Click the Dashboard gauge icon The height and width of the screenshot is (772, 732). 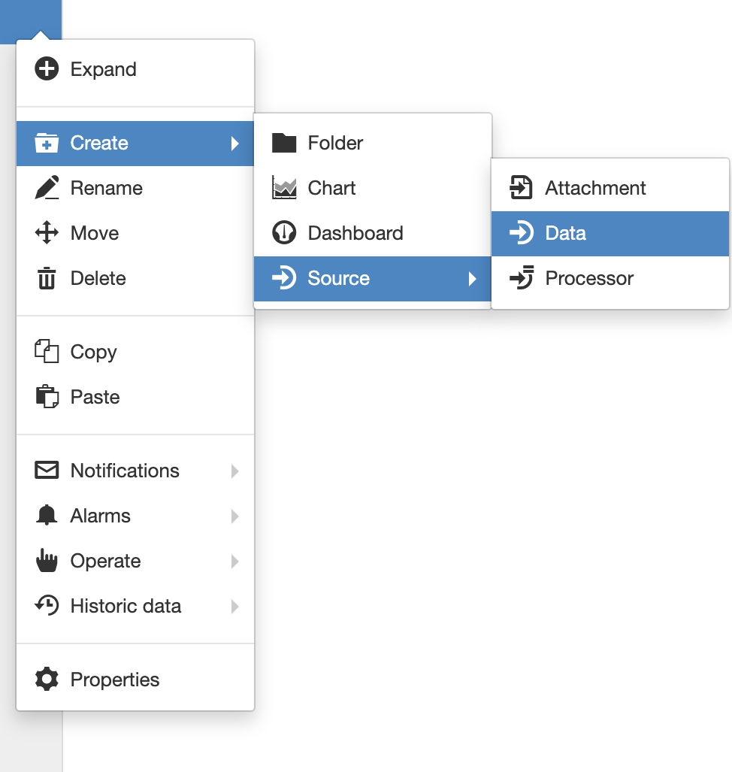tap(284, 234)
